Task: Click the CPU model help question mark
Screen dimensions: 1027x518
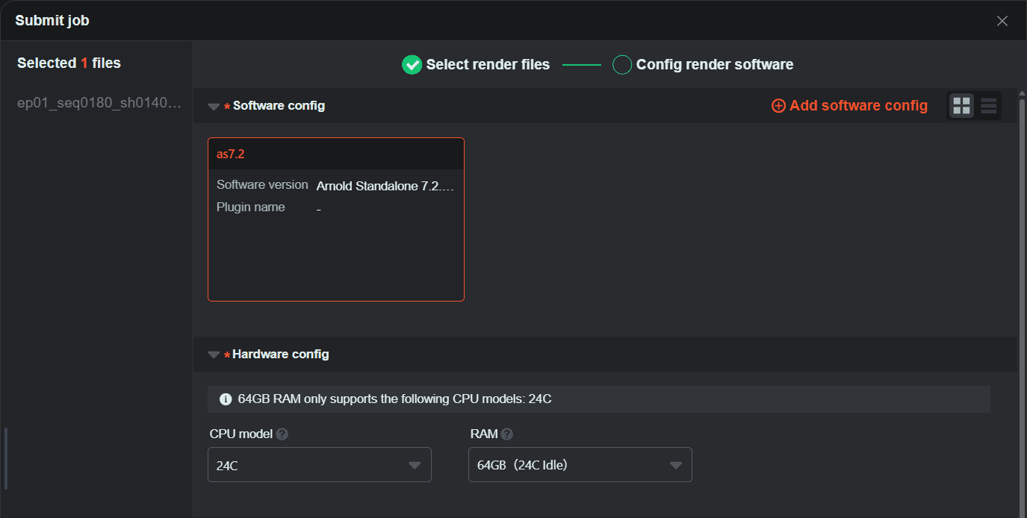Action: (282, 434)
